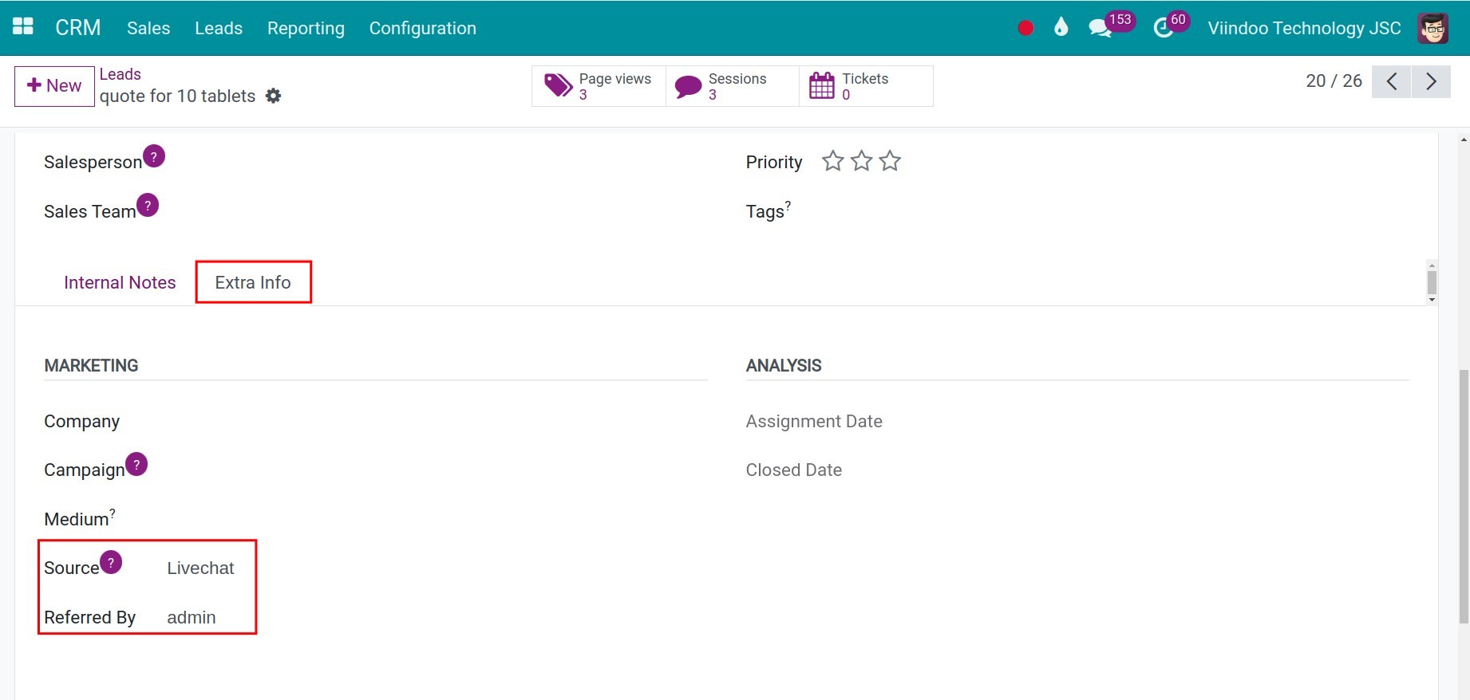Open the Reporting menu

[x=306, y=28]
